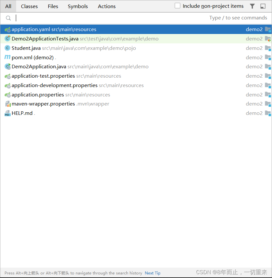Open maven-wrapper.properties result

(136, 104)
